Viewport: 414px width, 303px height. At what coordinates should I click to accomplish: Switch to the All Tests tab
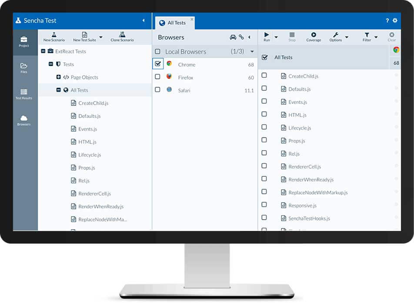[x=175, y=23]
